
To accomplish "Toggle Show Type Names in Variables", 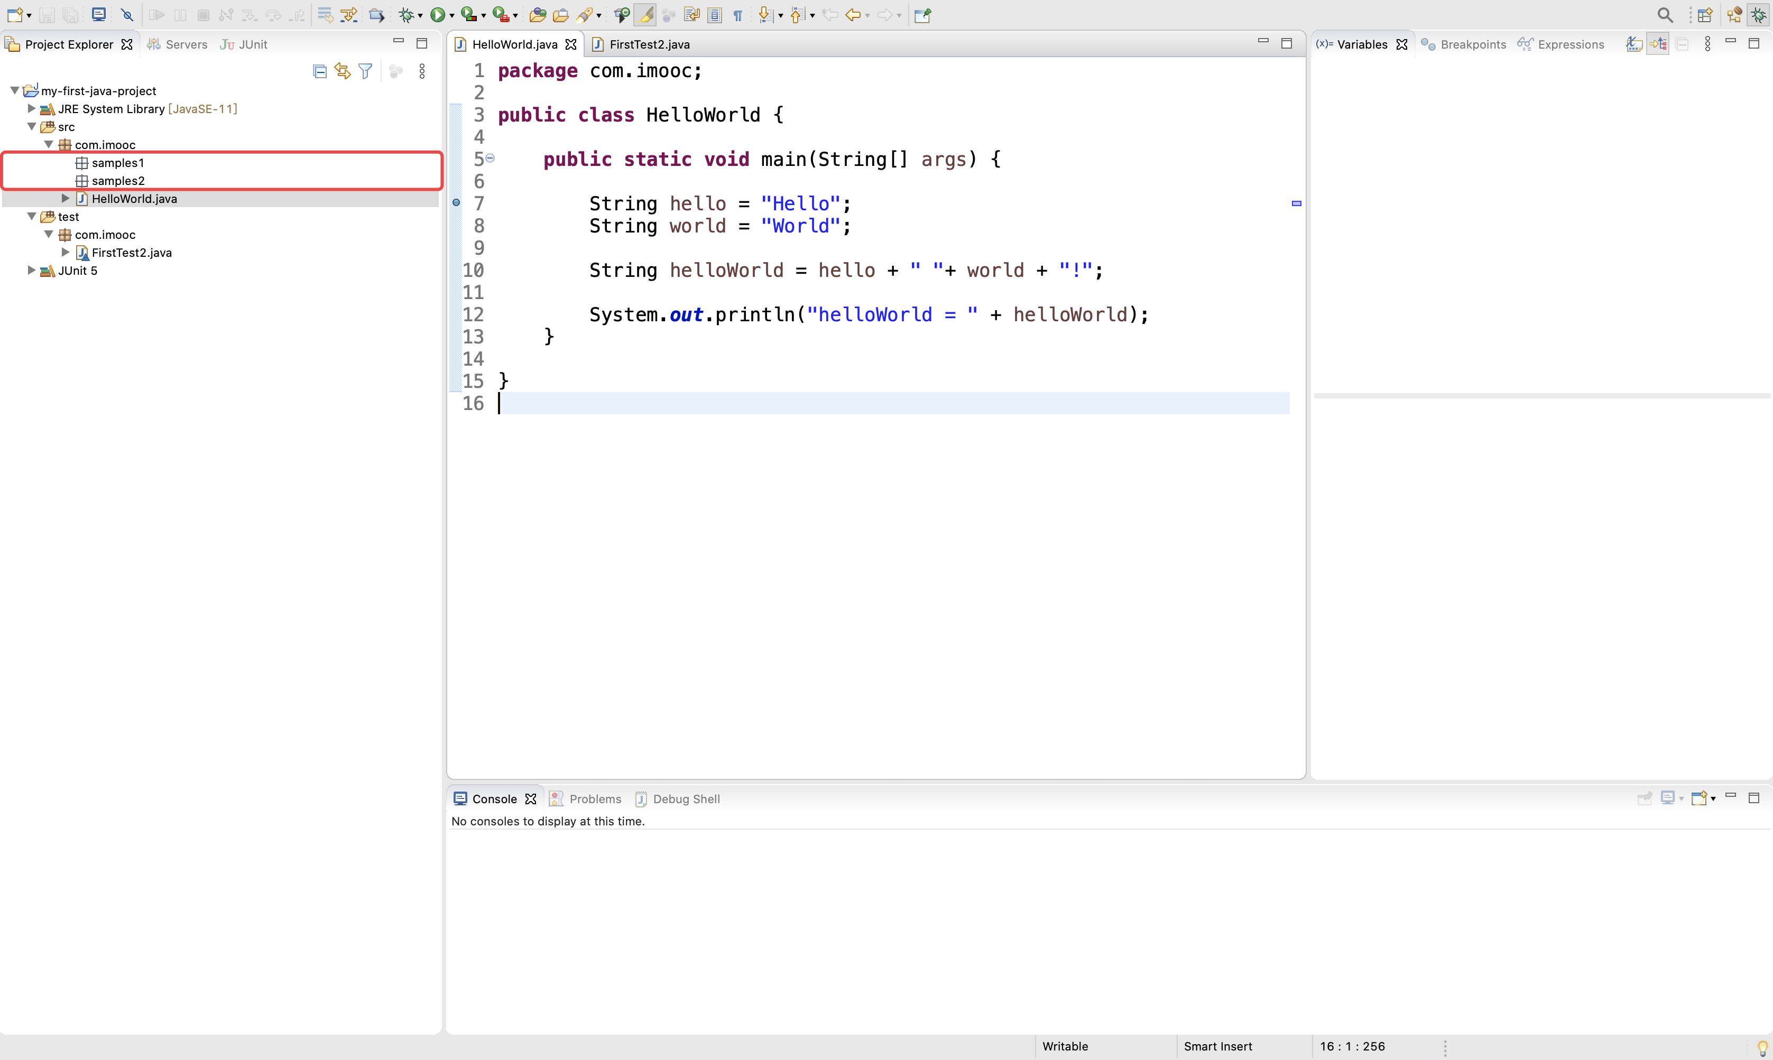I will coord(1633,44).
